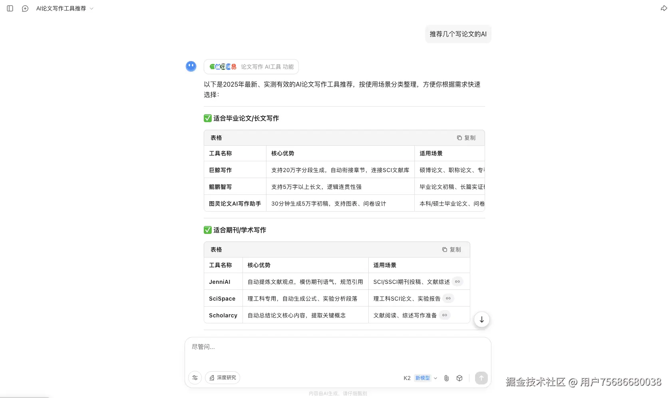Send the message with the up-arrow button
Screen dimensions: 672x398
(x=481, y=378)
